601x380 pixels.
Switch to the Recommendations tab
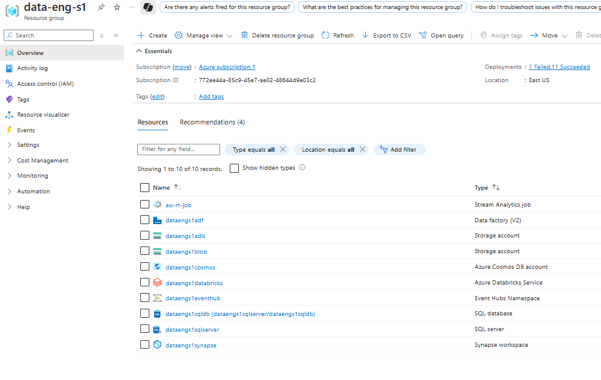point(212,121)
